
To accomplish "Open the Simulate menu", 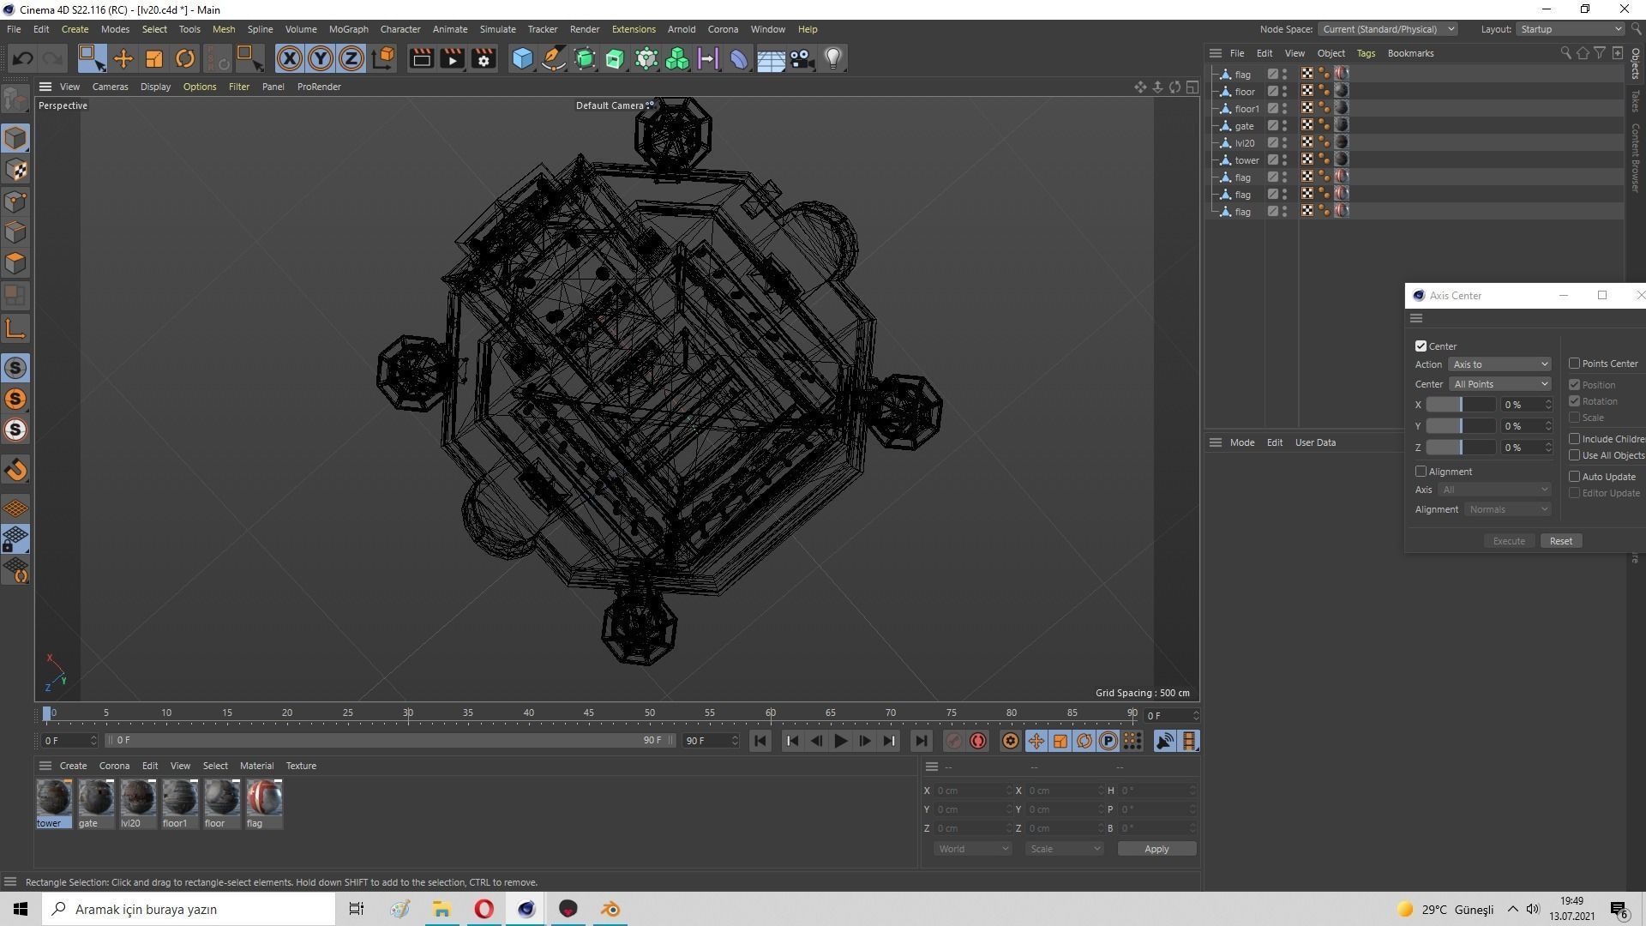I will click(497, 29).
